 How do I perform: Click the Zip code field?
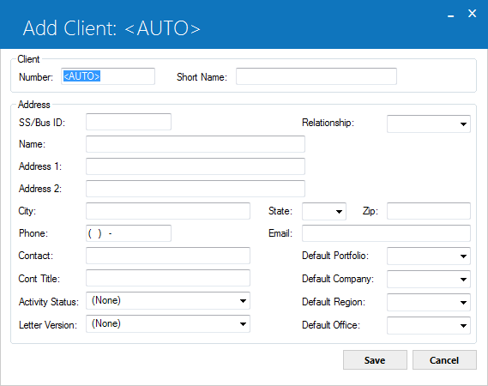click(x=429, y=211)
